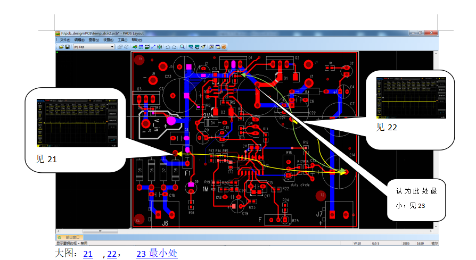Open the (H) Top layer dropdown

click(94, 47)
